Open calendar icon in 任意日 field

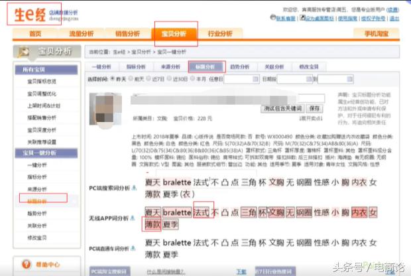point(255,79)
